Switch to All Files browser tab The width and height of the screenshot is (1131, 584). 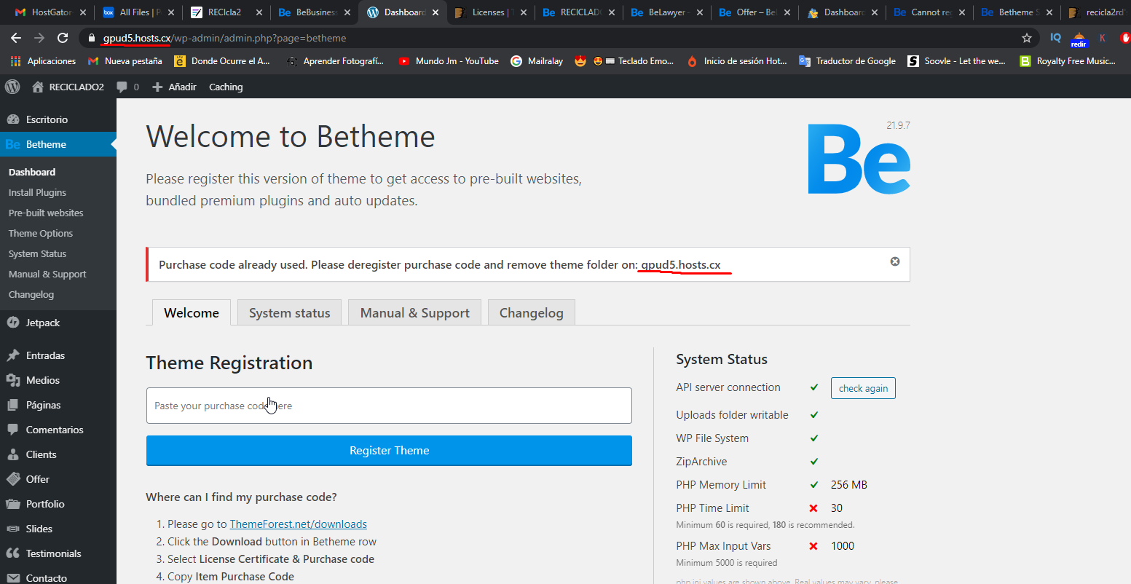pyautogui.click(x=140, y=12)
